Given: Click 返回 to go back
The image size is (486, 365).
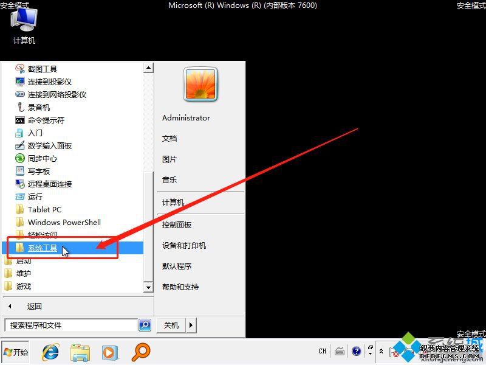Looking at the screenshot, I should pyautogui.click(x=34, y=306).
